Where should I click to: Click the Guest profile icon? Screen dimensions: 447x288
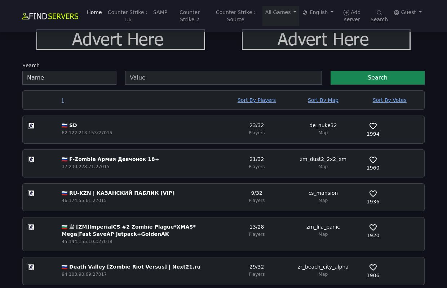tap(397, 12)
